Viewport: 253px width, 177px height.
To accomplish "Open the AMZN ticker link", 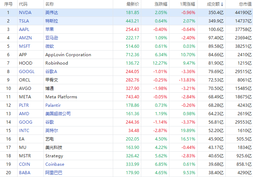I will click(x=25, y=38).
